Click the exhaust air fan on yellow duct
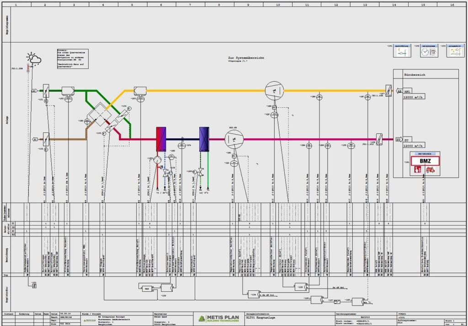This screenshot has height=326, width=468. (x=275, y=91)
